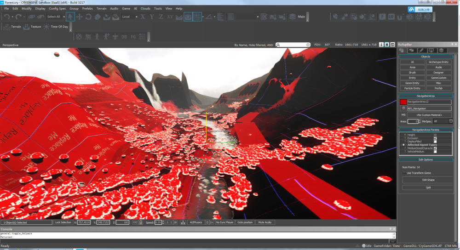Image resolution: width=460 pixels, height=250 pixels.
Task: Open the DB database view icon
Action: point(124,37)
